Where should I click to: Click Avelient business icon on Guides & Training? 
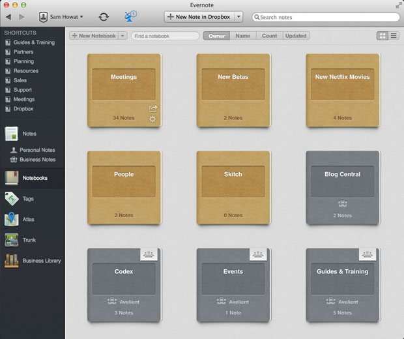pyautogui.click(x=330, y=301)
